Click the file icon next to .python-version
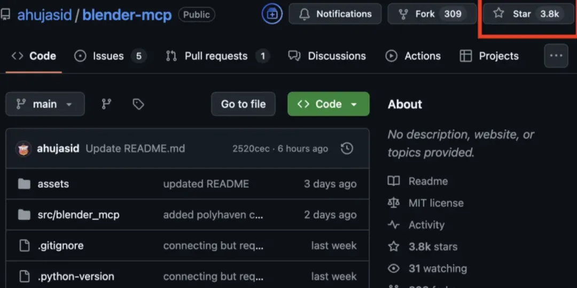 click(24, 276)
